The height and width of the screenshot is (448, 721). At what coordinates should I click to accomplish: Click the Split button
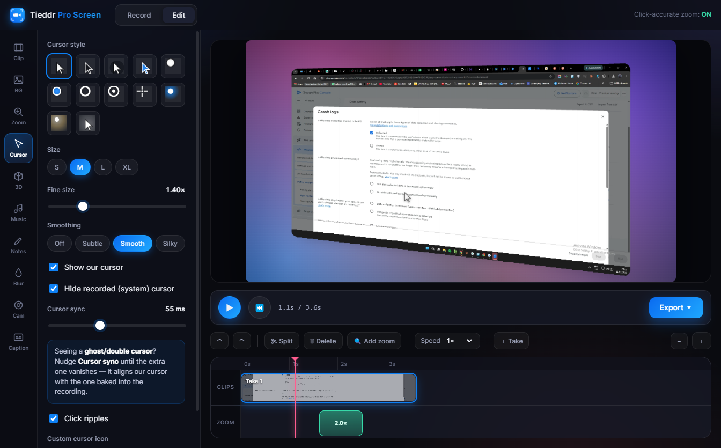(282, 341)
